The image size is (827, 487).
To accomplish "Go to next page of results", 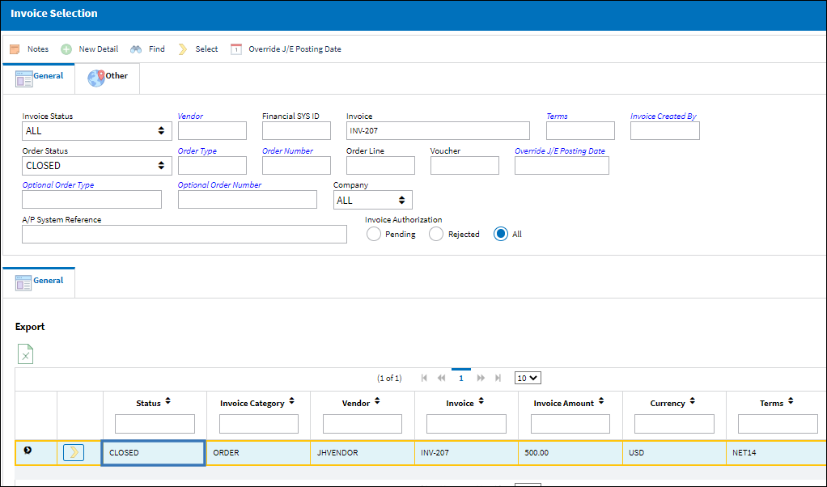I will click(x=481, y=378).
